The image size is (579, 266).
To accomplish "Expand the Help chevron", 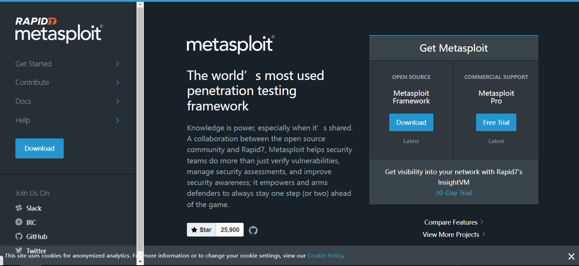I will 118,120.
